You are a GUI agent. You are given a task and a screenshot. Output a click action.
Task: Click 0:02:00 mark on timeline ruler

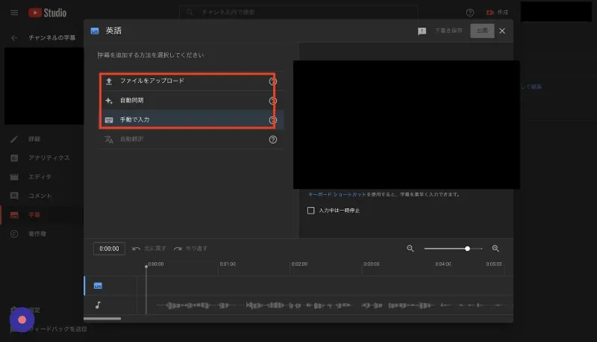click(299, 264)
